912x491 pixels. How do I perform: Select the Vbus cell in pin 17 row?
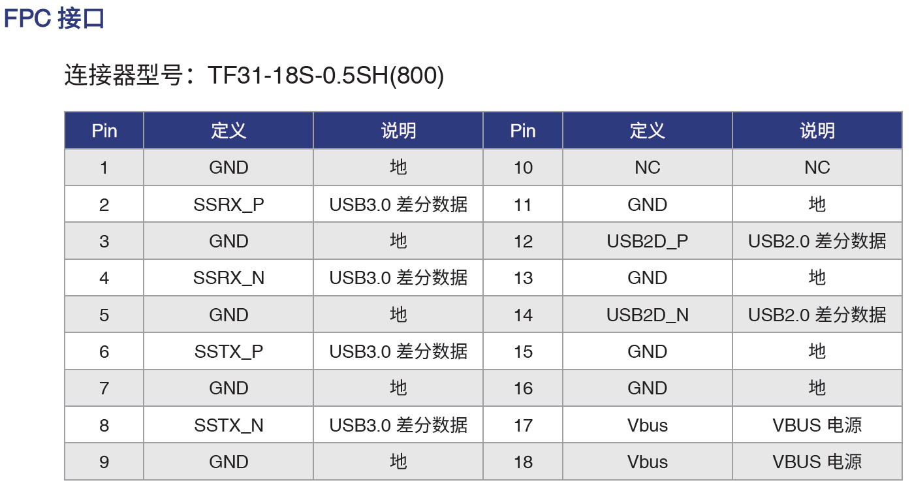coord(648,426)
